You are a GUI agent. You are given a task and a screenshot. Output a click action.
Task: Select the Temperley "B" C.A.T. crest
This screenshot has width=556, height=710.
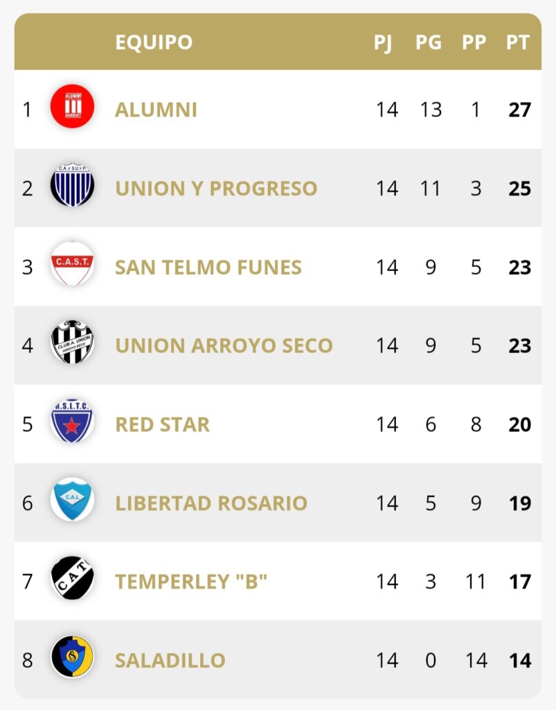(x=72, y=578)
